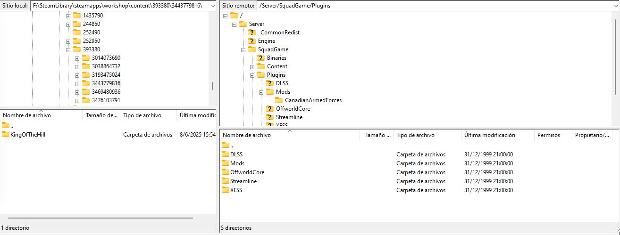Sort remote files by Permisos column

[553, 135]
